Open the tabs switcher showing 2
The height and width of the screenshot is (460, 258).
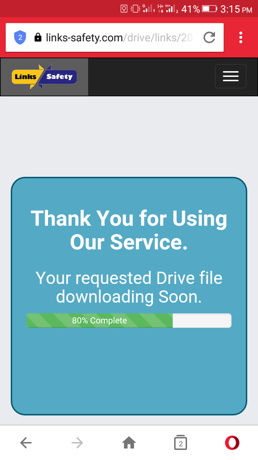click(181, 443)
